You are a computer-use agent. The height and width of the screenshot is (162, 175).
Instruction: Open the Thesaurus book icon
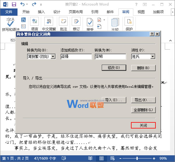23,27
